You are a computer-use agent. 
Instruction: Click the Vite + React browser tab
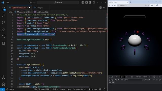coord(118,2)
